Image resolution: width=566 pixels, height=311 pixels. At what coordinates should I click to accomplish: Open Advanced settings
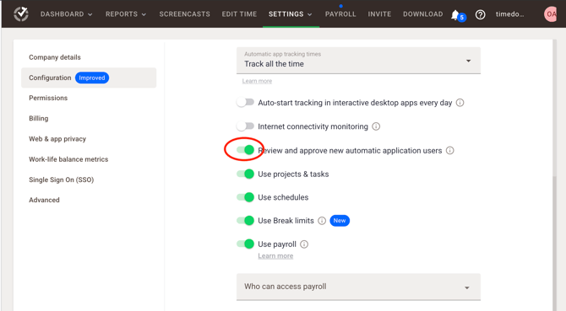[45, 200]
